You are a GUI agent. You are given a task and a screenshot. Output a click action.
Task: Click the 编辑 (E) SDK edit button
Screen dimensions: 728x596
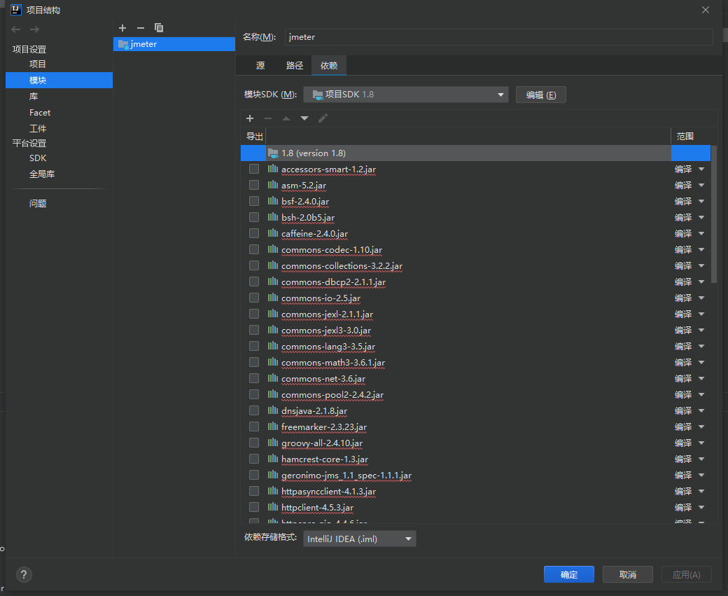point(541,95)
